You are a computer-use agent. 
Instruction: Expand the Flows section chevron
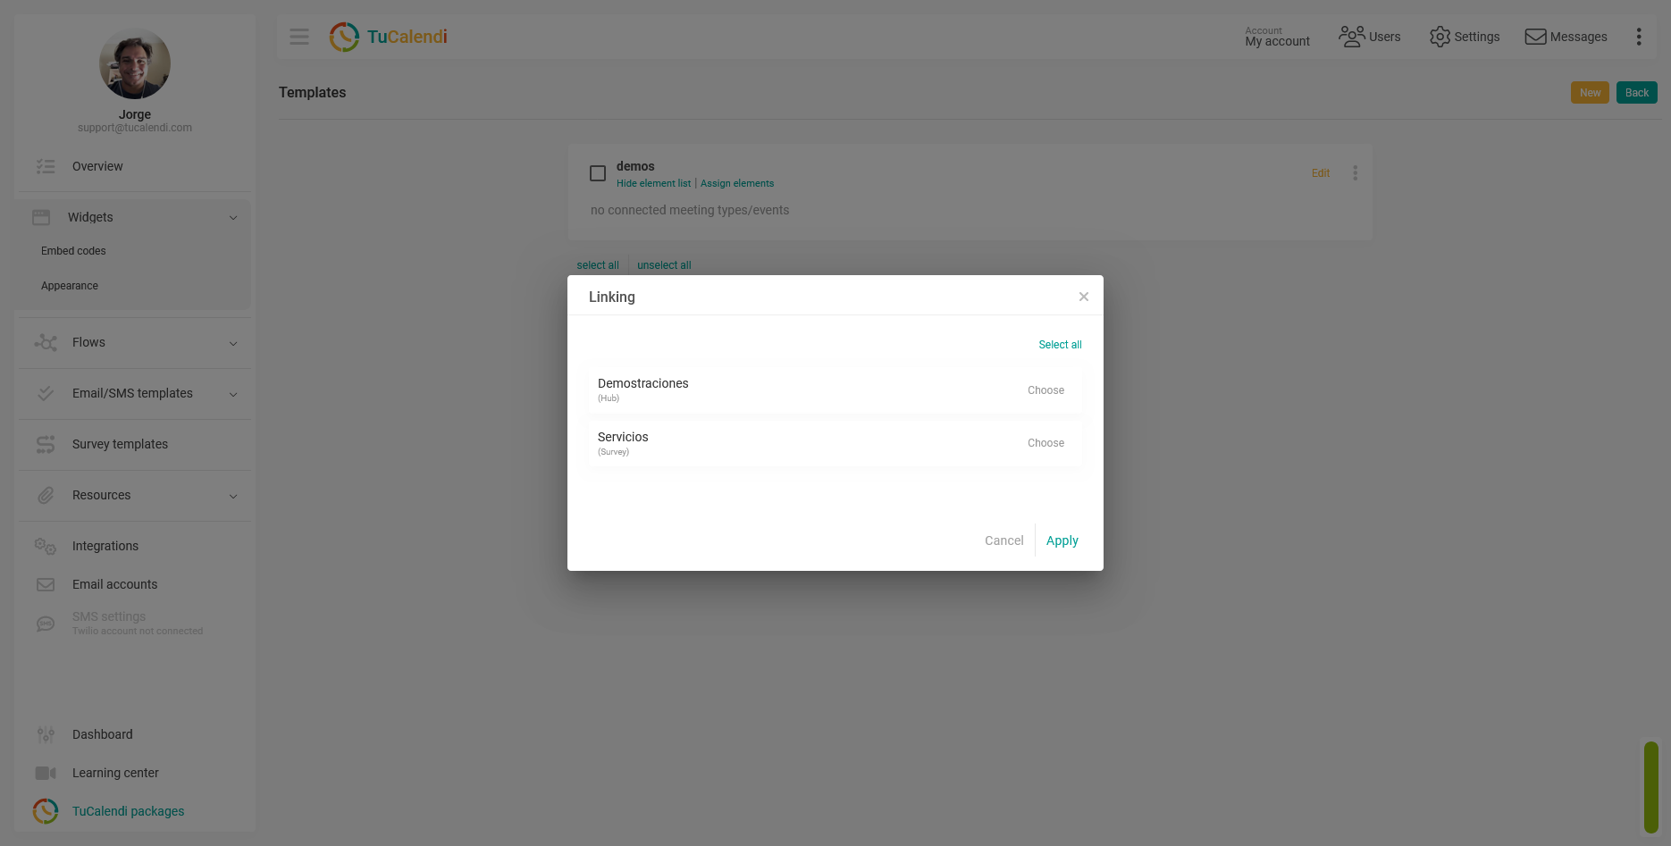point(233,343)
